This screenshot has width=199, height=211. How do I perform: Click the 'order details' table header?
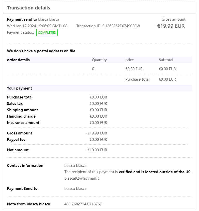click(x=18, y=60)
